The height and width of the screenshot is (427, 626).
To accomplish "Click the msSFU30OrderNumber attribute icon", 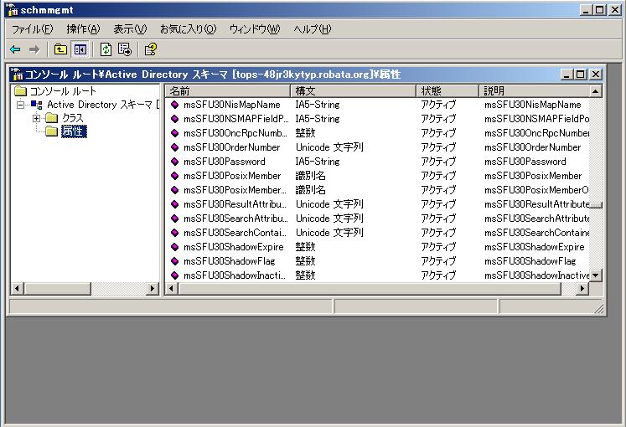I will point(174,147).
